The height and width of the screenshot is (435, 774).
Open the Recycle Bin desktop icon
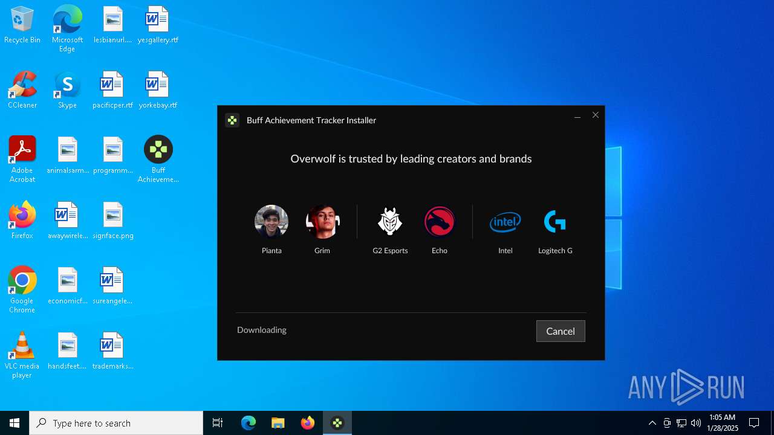tap(22, 25)
